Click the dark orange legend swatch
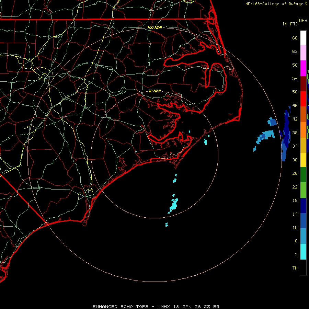The height and width of the screenshot is (309, 309). coord(303,114)
